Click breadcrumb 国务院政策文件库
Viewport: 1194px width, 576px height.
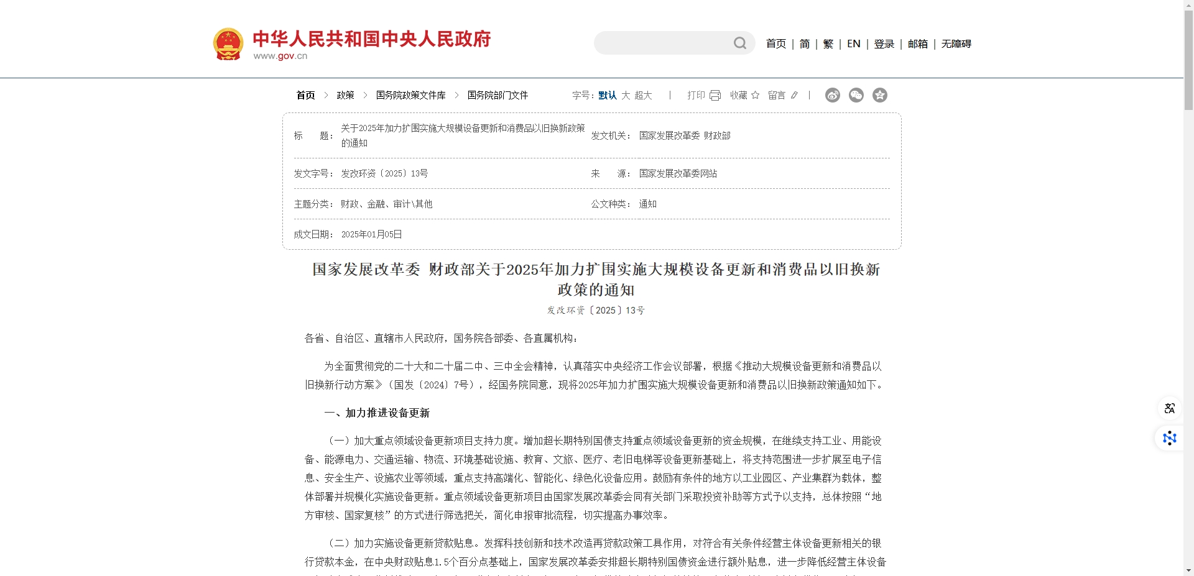[x=411, y=95]
